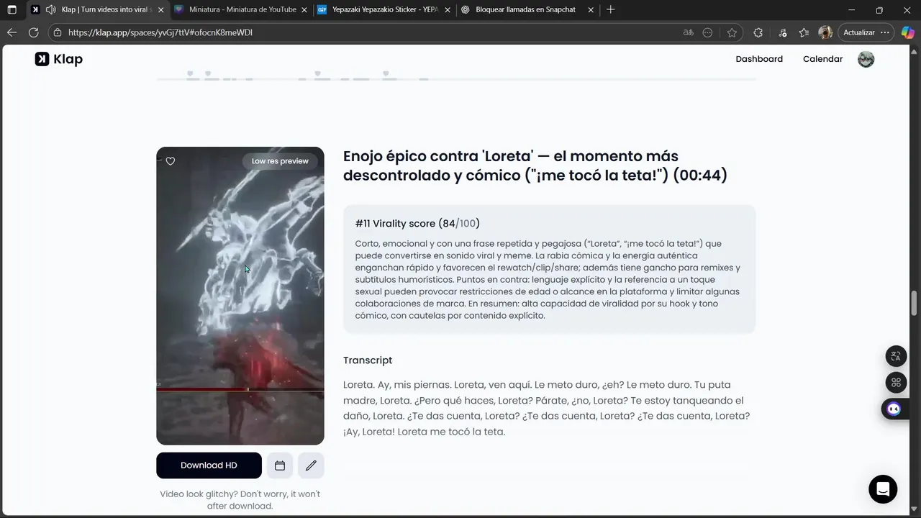Like the clip with the heart icon
Viewport: 921px width, 518px height.
click(x=171, y=161)
